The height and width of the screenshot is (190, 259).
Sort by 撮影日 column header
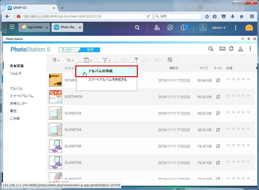point(174,68)
